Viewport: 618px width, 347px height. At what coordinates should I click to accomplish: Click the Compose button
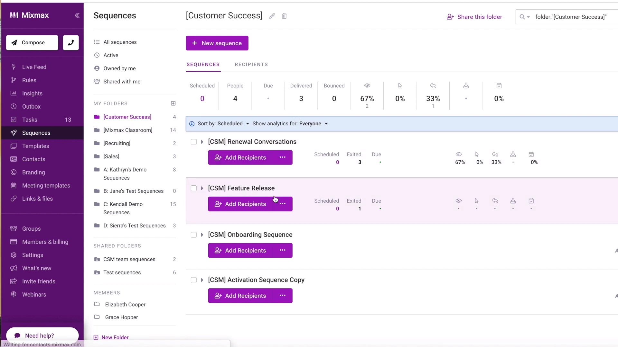pyautogui.click(x=32, y=42)
